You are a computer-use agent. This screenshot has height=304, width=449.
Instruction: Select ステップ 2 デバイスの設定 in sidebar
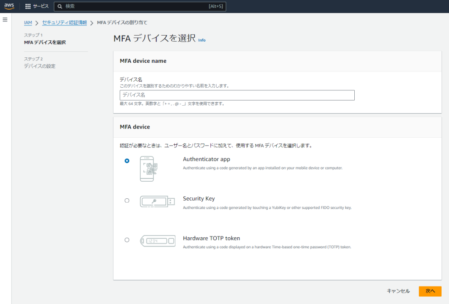point(39,66)
